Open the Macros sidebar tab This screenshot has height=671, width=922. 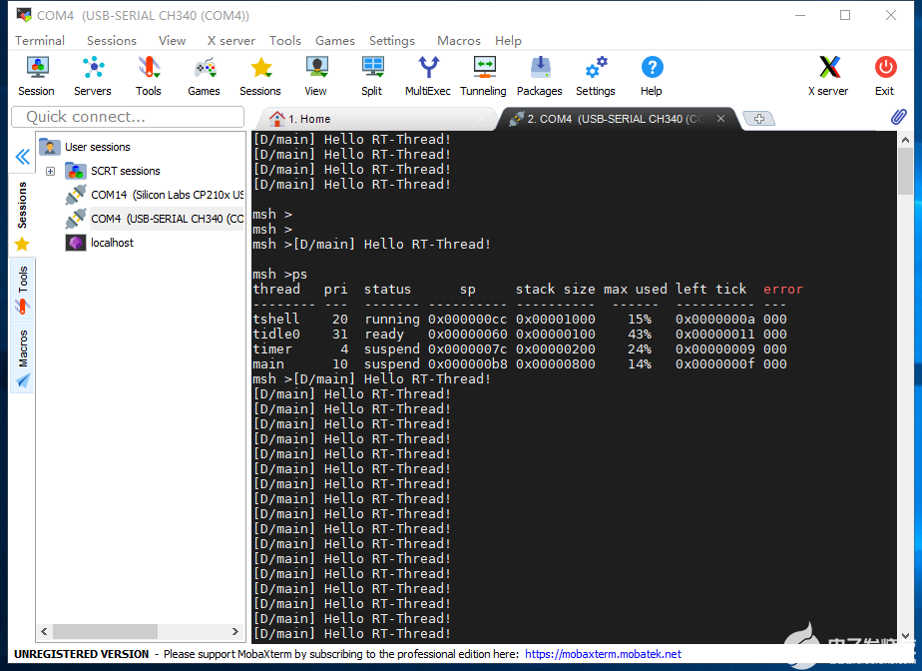tap(22, 358)
